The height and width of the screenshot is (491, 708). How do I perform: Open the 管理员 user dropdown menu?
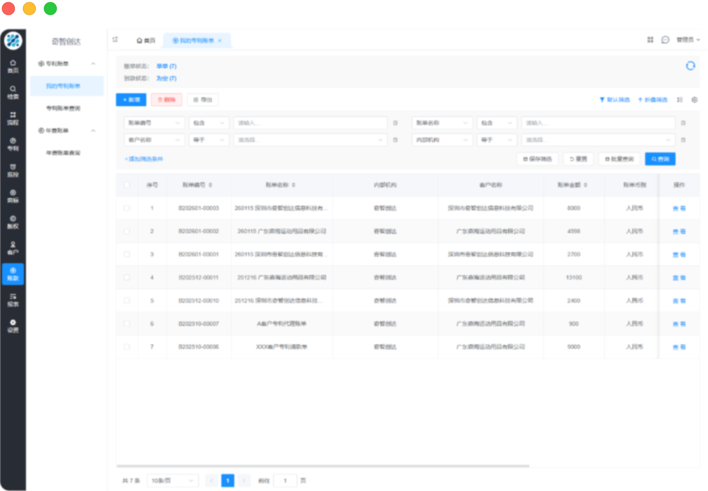(687, 40)
